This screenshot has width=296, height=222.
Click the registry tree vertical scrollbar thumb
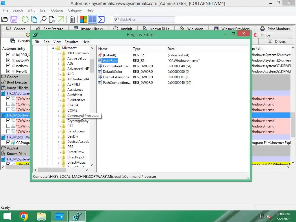tap(92, 66)
